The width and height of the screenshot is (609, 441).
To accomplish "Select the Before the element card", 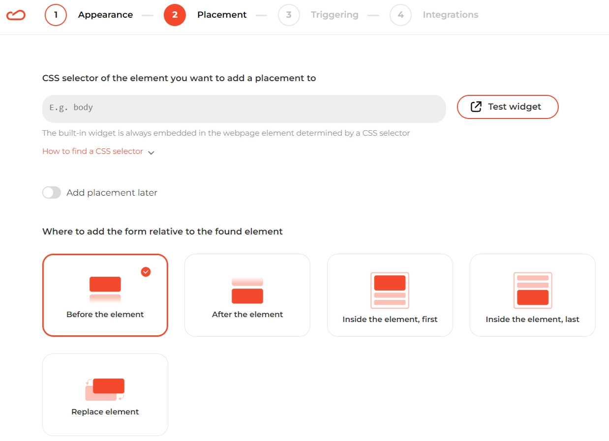I will pyautogui.click(x=105, y=295).
